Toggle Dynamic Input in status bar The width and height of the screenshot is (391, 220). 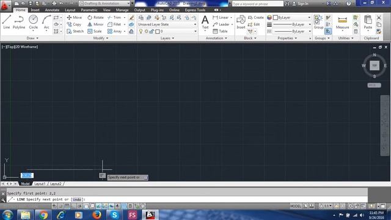[x=111, y=206]
